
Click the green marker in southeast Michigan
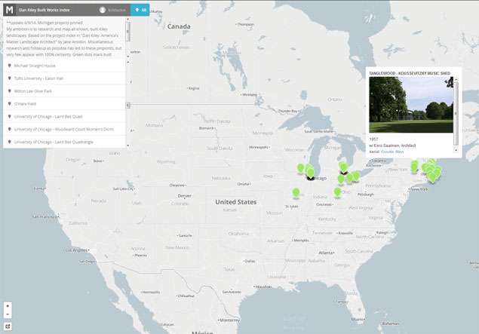coord(344,167)
